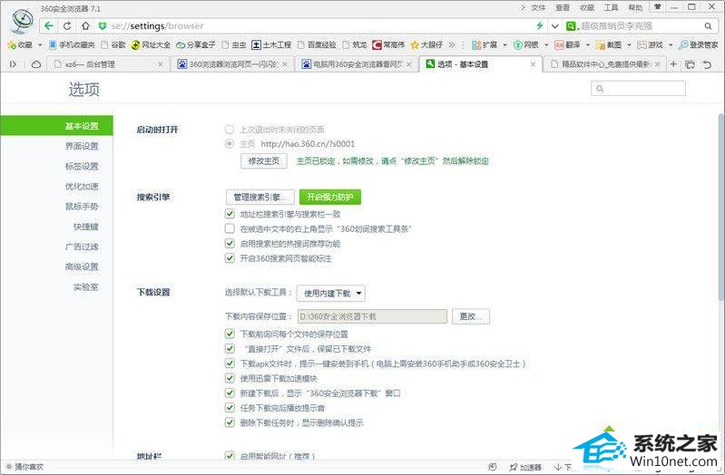Expand the 翻译 dropdown arrow

click(588, 44)
